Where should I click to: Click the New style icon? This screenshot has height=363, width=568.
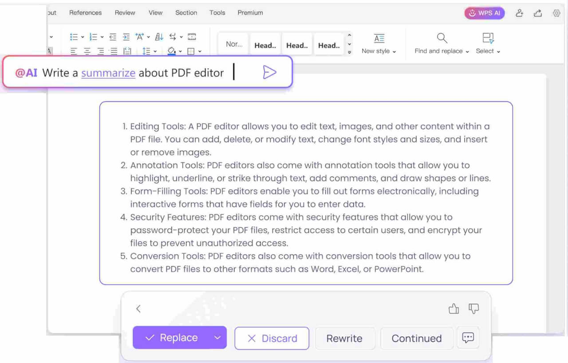(379, 38)
